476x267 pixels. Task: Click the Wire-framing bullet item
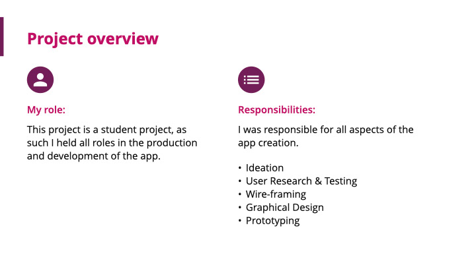pos(276,194)
